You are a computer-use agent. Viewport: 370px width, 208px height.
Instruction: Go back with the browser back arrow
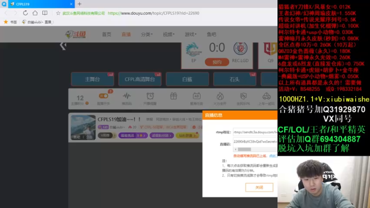point(6,13)
